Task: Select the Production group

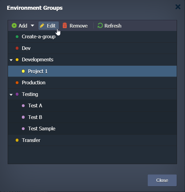Action: coord(34,83)
